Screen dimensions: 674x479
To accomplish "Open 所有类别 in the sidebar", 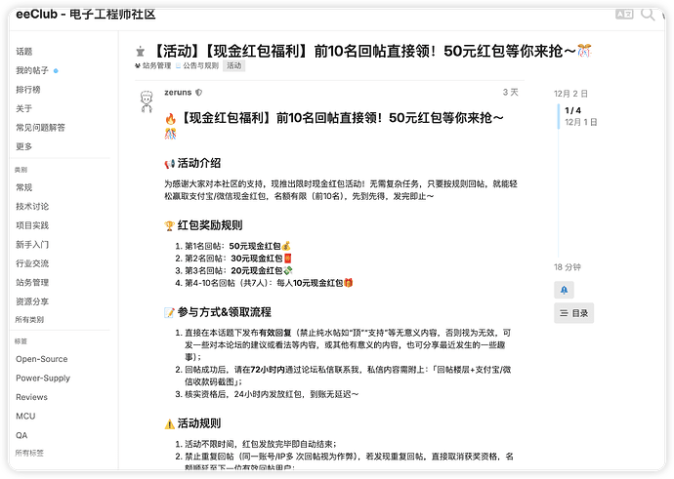I will pos(28,320).
